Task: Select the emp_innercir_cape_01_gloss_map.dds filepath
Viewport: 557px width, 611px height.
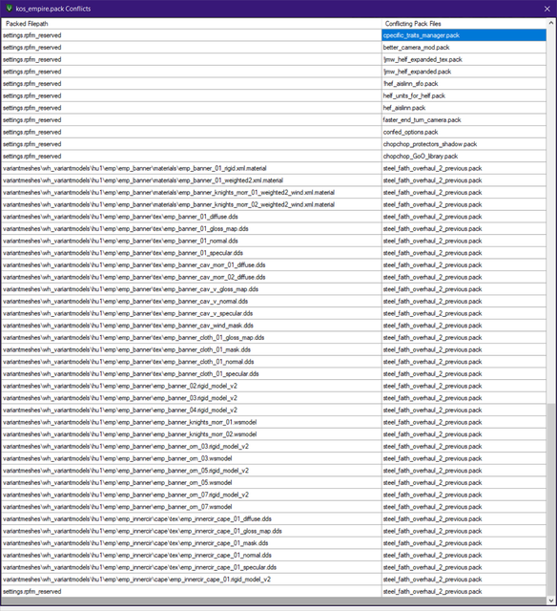Action: tap(191, 531)
